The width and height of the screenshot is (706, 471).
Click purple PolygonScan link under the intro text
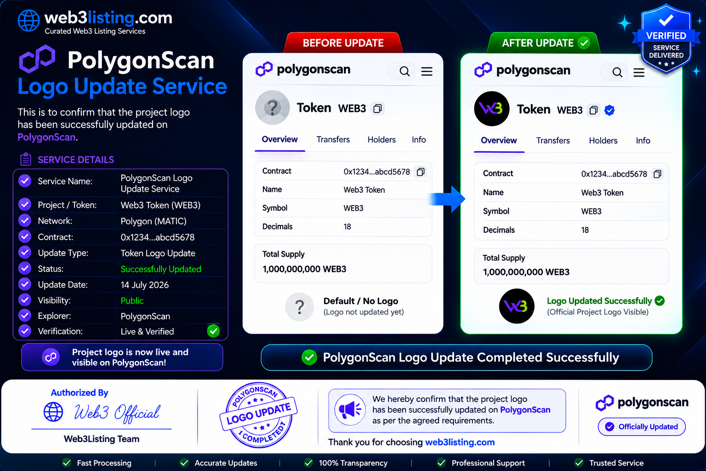pyautogui.click(x=46, y=137)
